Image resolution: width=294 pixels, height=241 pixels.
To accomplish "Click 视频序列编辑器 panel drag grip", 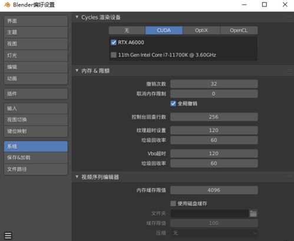I will pyautogui.click(x=290, y=177).
